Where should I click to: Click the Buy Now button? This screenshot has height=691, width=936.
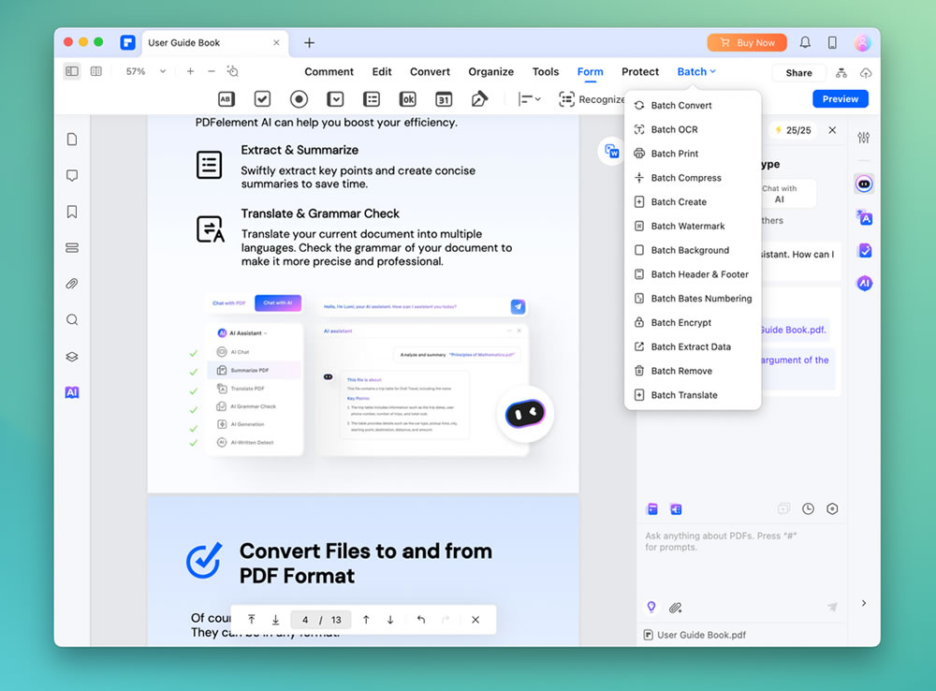point(747,42)
